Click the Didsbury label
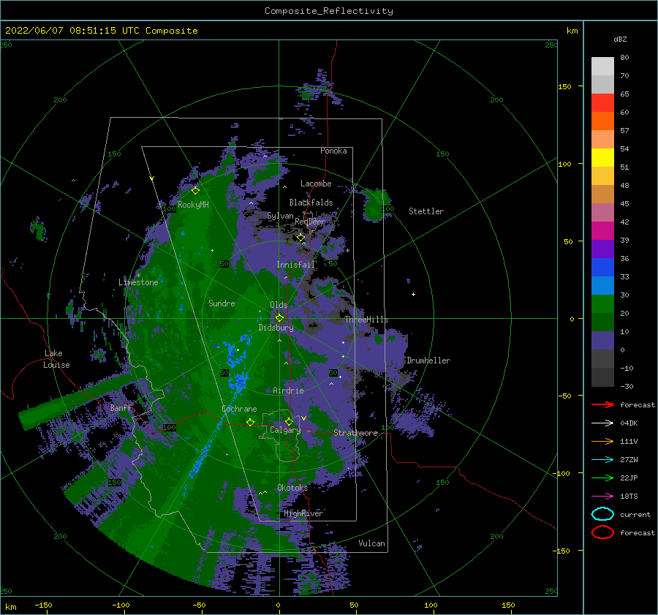This screenshot has width=658, height=615. point(276,328)
